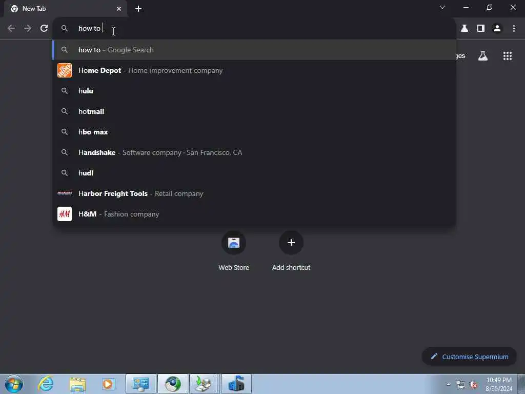Screen dimensions: 525x394
Task: Select the New Tab tab
Action: point(66,9)
